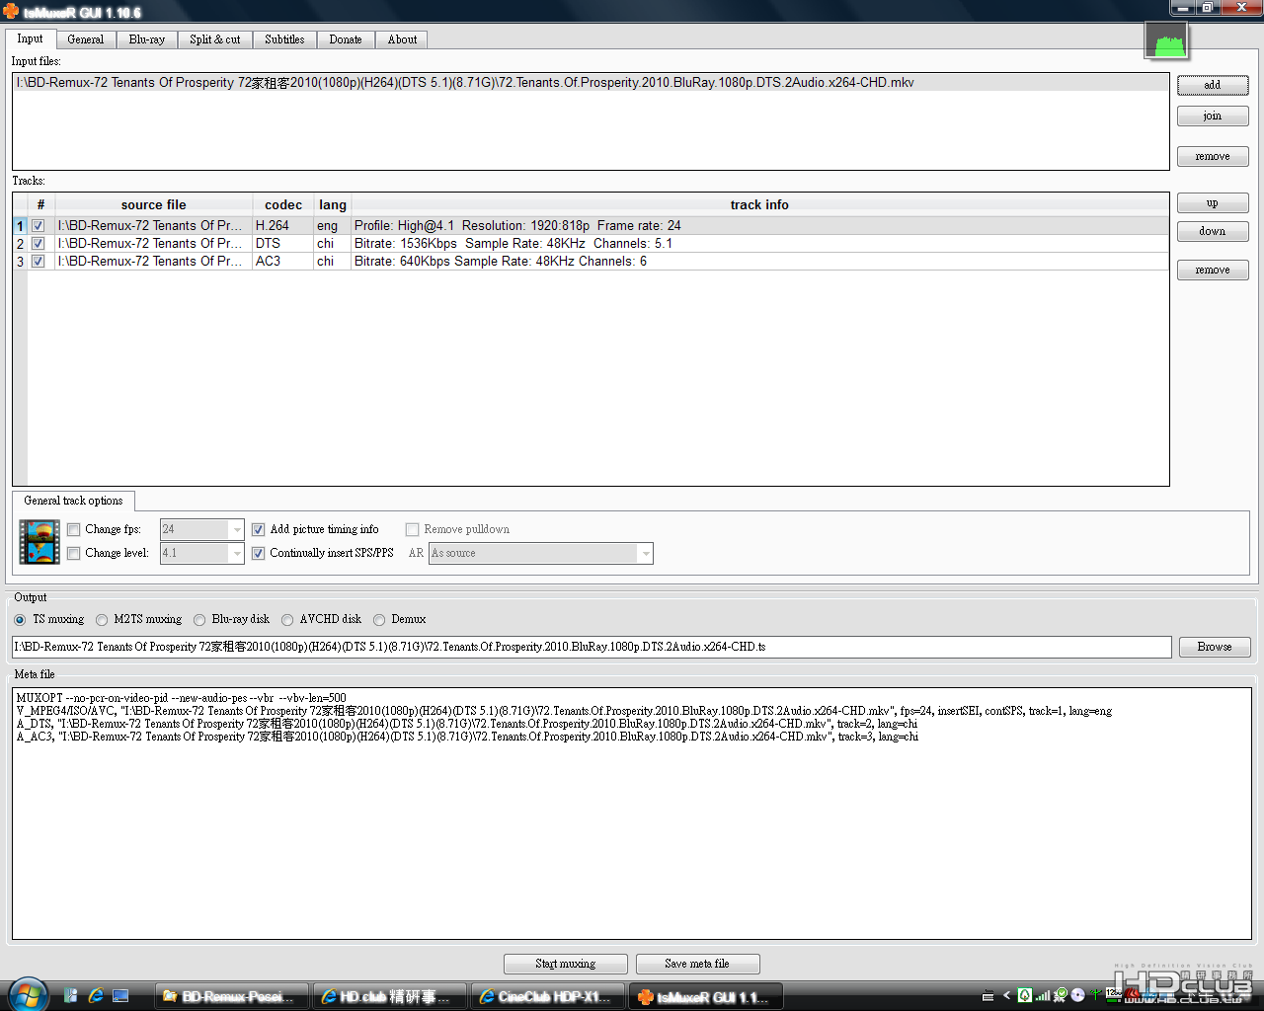Click the green graph widget icon
1264x1011 pixels.
pos(1167,42)
